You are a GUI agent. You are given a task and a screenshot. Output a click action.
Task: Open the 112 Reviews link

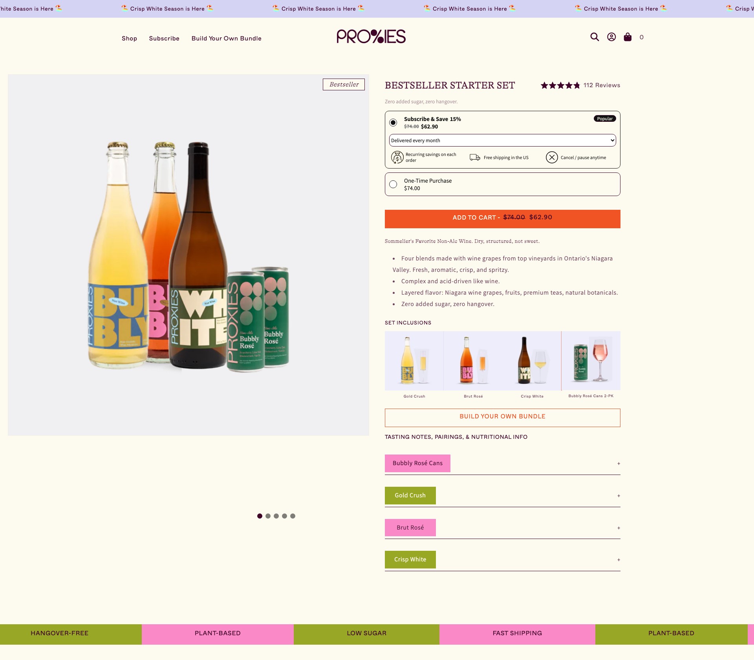point(602,85)
